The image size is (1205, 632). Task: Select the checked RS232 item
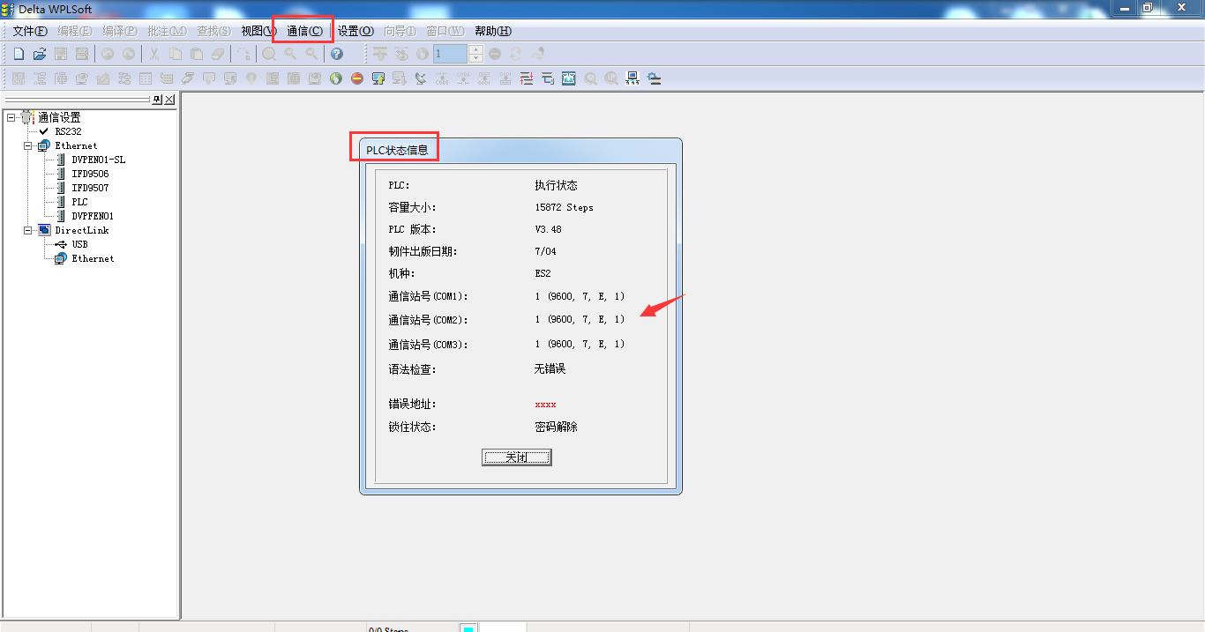[x=68, y=131]
